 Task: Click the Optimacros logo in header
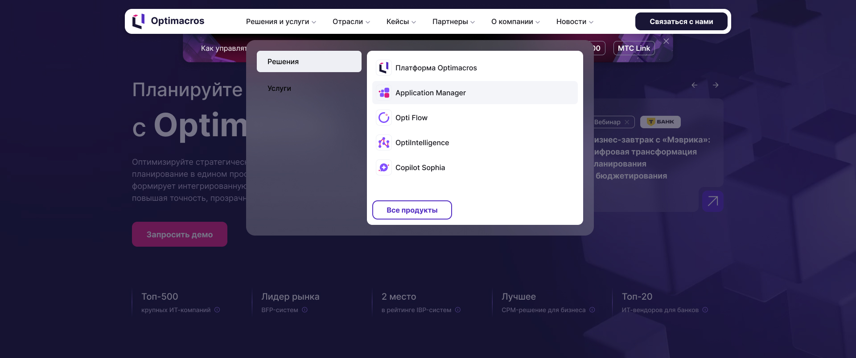tap(168, 21)
